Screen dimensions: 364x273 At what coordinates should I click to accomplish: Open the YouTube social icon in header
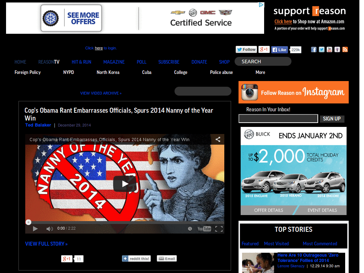click(x=330, y=50)
